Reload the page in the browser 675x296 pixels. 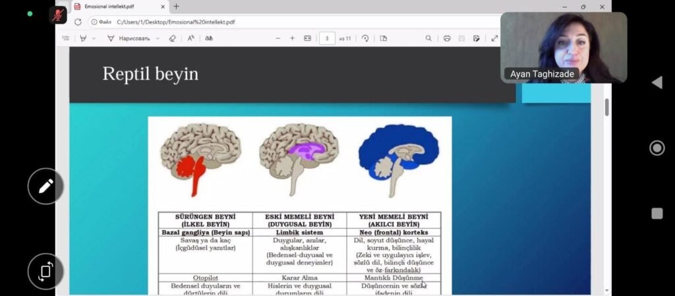(x=78, y=22)
